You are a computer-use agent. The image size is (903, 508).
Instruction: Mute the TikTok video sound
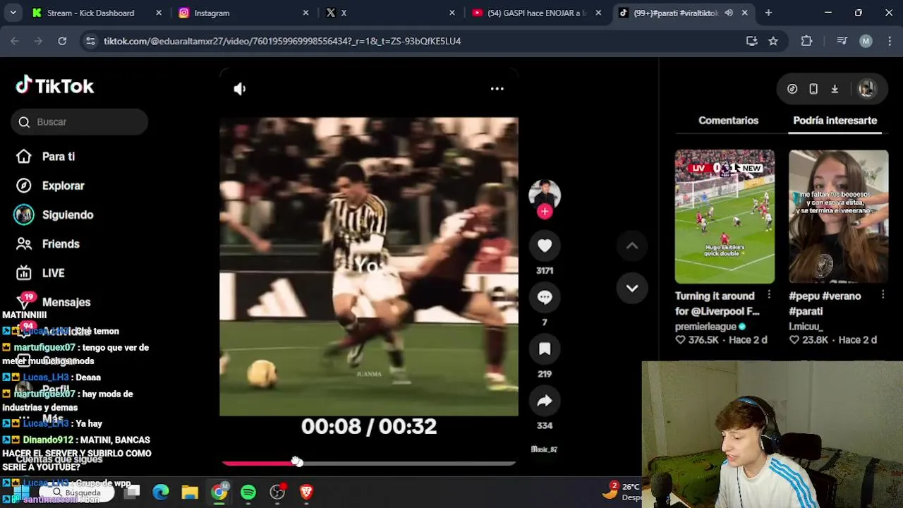pos(240,89)
